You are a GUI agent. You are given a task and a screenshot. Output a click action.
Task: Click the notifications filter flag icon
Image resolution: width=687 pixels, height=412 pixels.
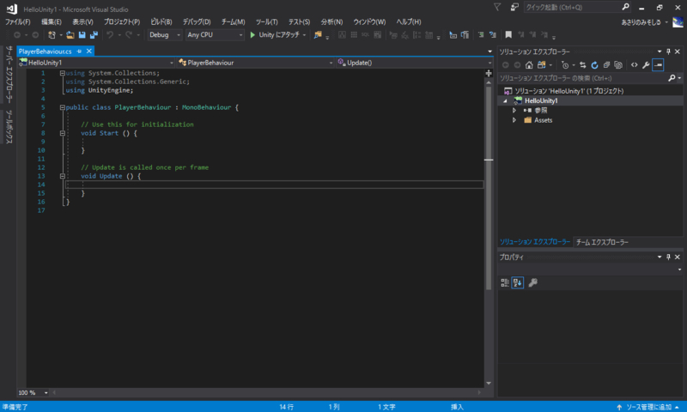pos(497,7)
